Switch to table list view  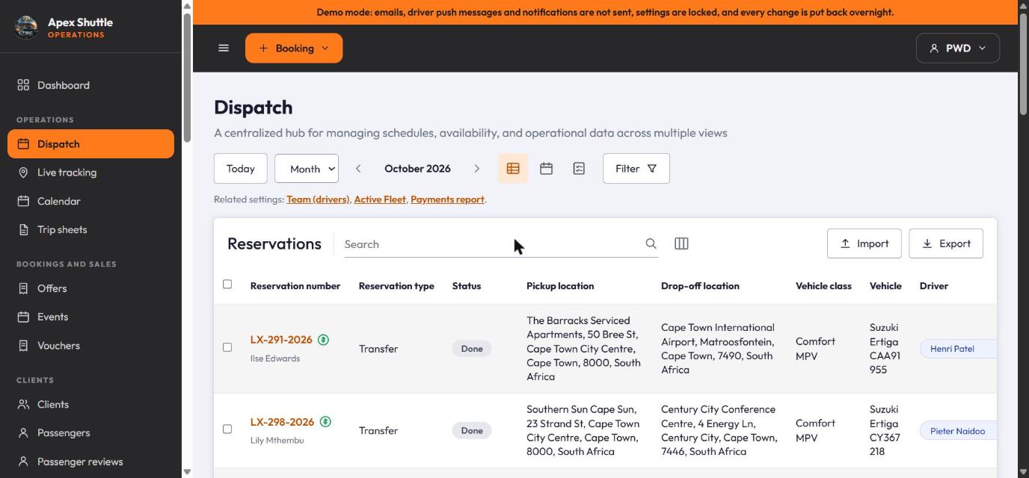[513, 169]
